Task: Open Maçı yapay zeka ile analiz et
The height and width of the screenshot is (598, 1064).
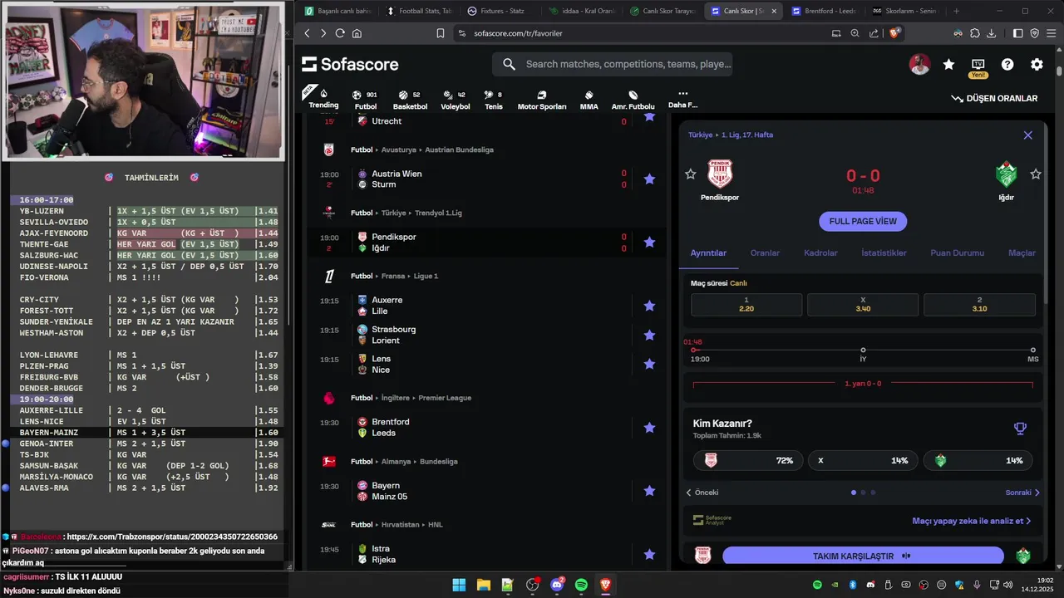Action: pyautogui.click(x=971, y=521)
